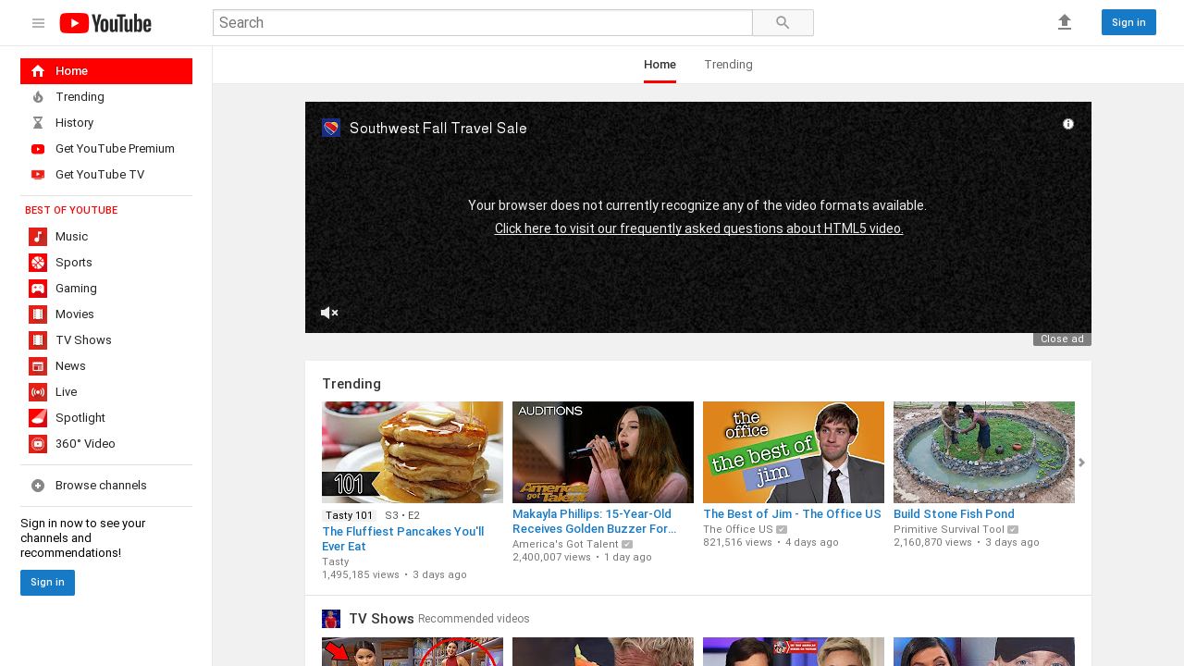The image size is (1184, 666).
Task: Open the HTML5 video FAQ link
Action: point(698,228)
